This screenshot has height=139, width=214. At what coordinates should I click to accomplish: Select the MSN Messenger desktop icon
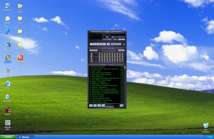[7, 47]
